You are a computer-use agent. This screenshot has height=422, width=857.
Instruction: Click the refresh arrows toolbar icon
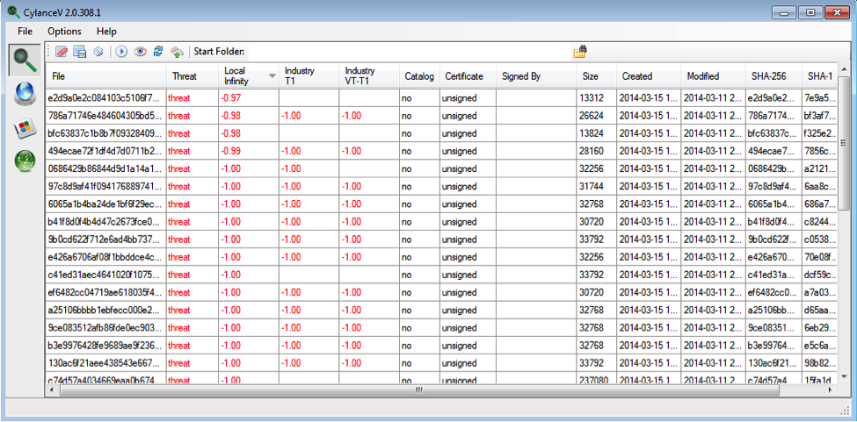pyautogui.click(x=158, y=52)
